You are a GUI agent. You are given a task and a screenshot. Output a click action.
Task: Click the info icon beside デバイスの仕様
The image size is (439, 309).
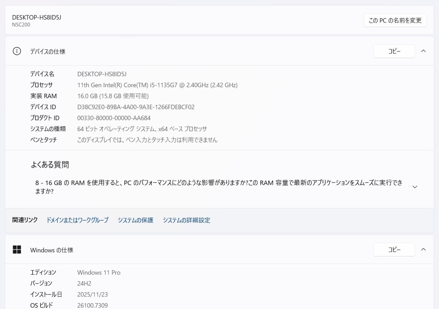coord(17,51)
